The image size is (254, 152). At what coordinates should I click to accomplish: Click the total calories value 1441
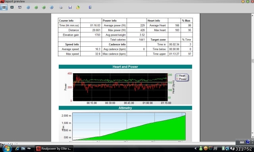[142, 40]
